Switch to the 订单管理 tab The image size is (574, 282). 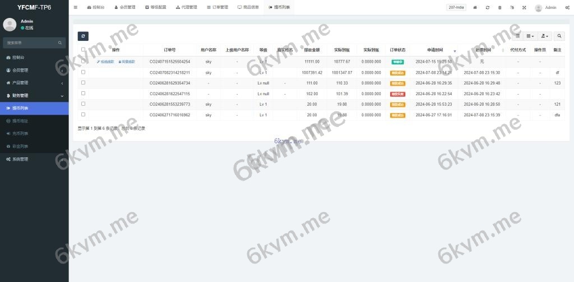[217, 8]
